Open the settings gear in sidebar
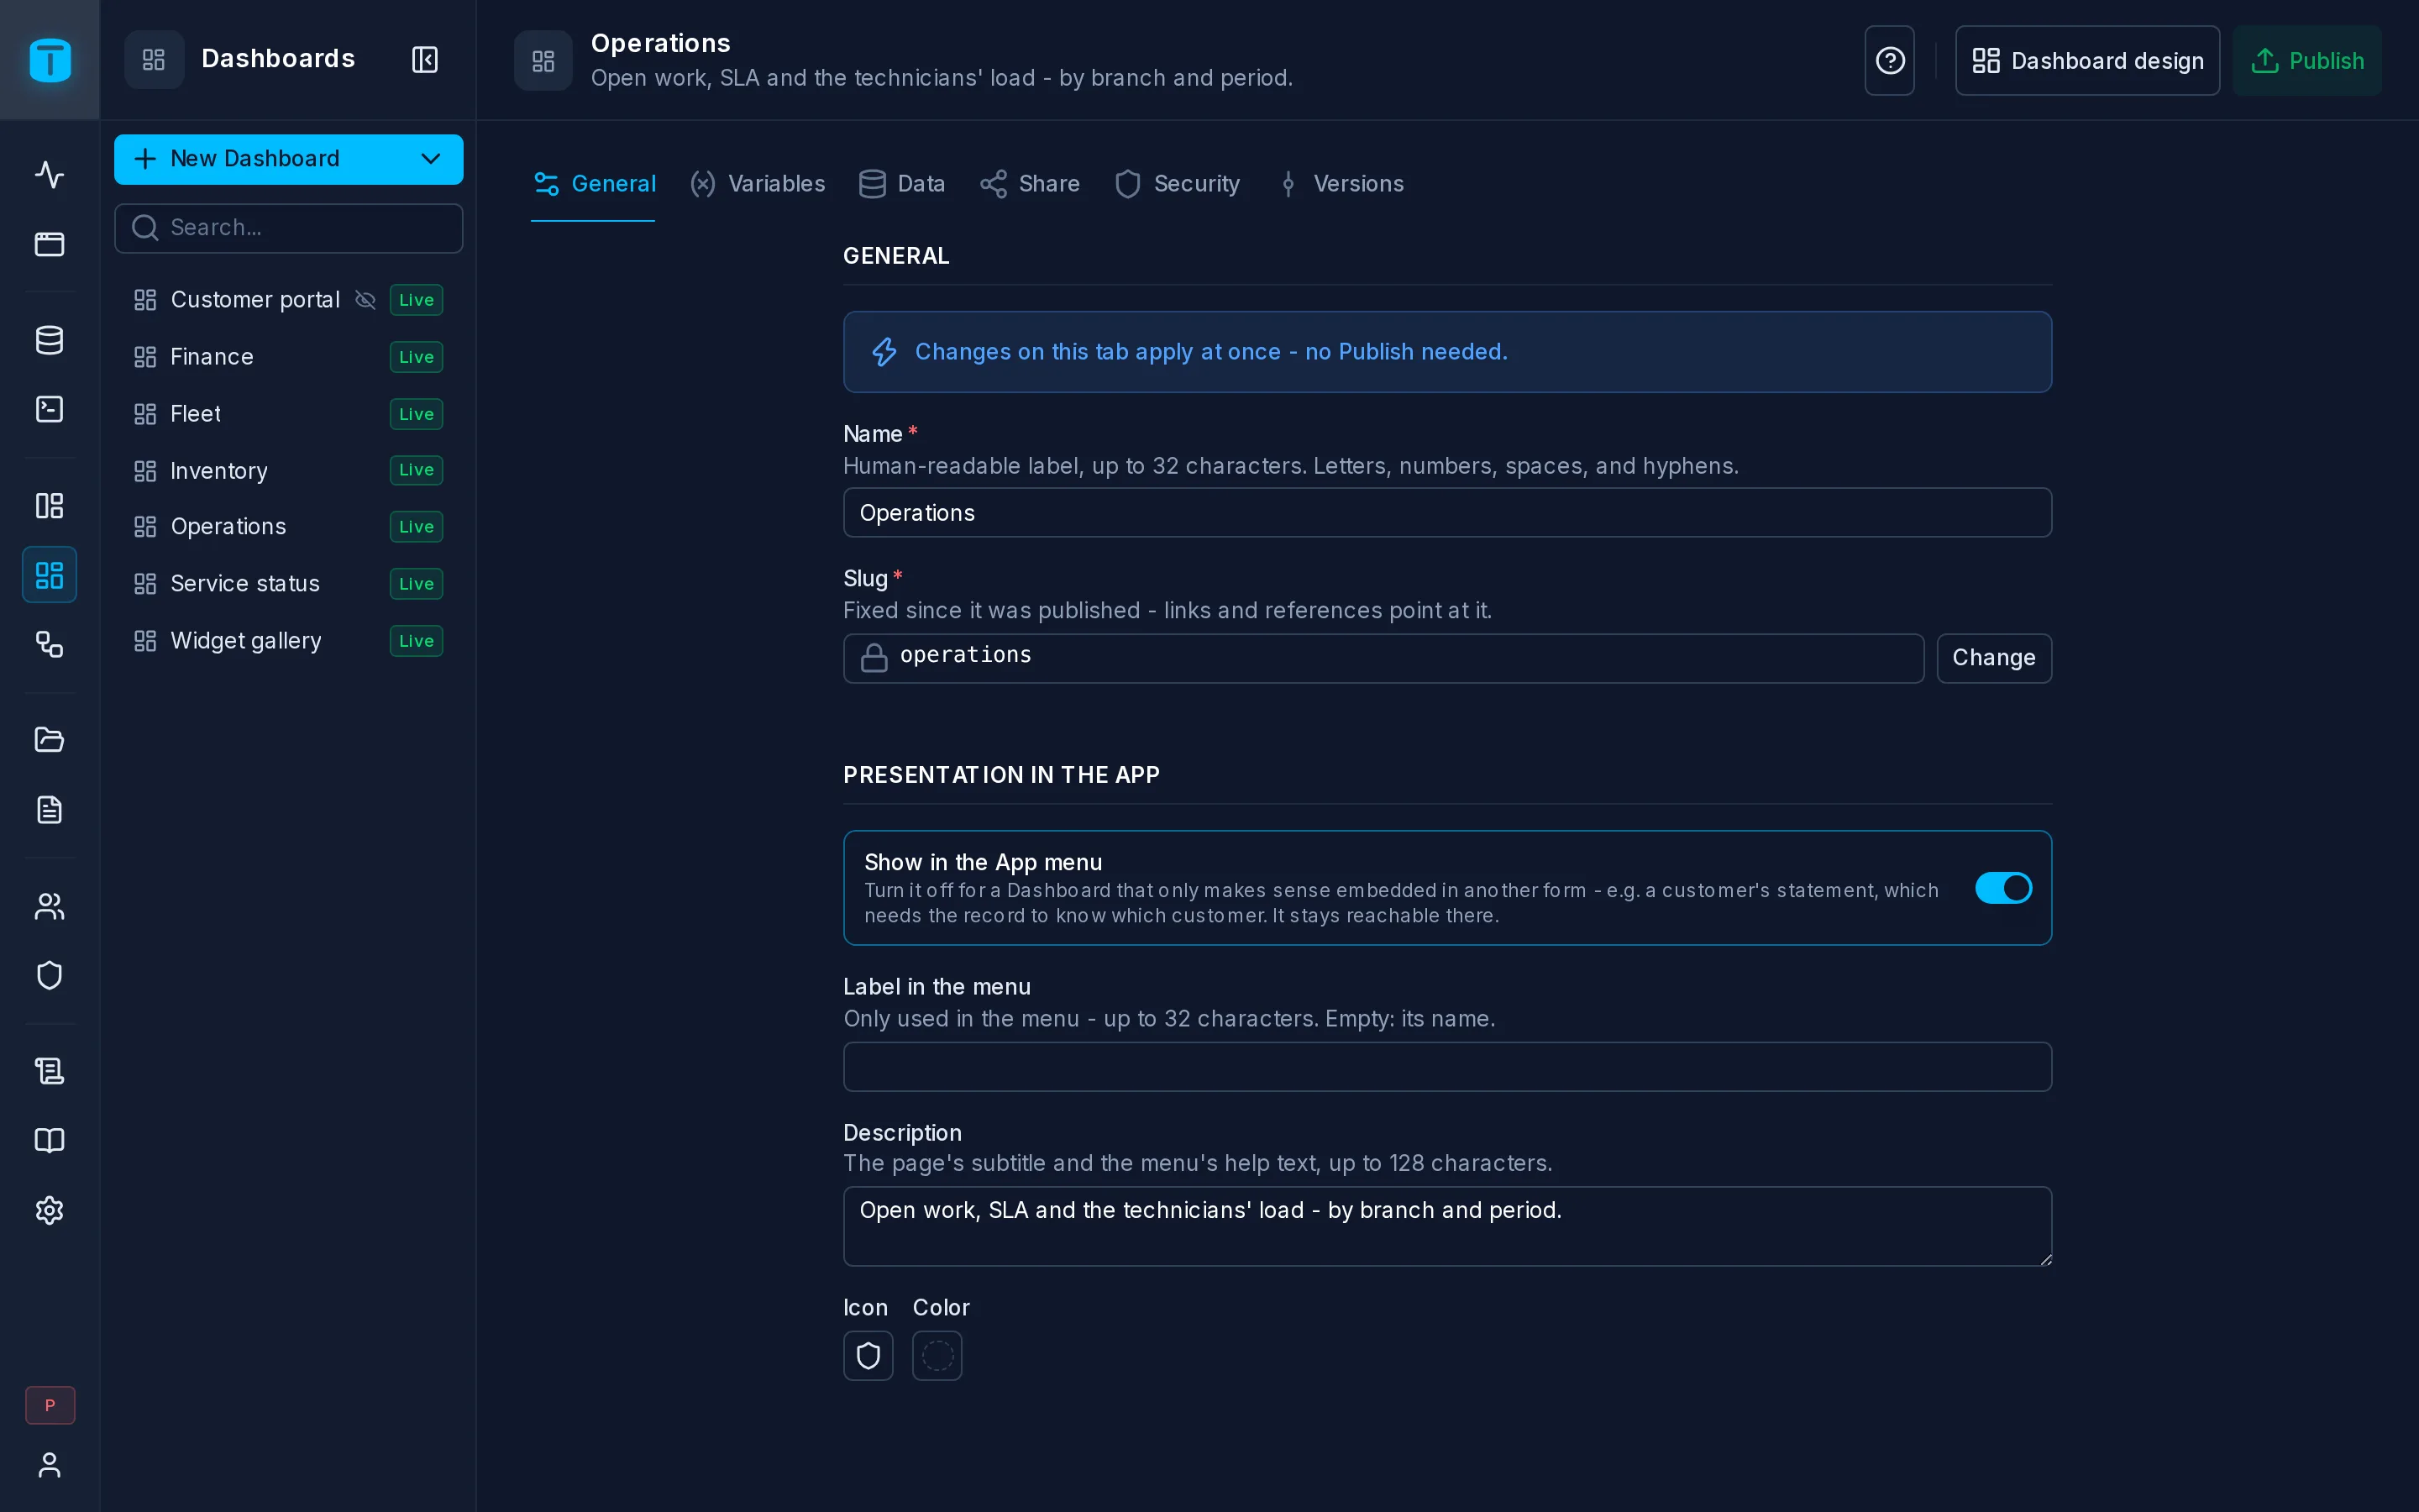Screen dimensions: 2419x1512 pos(49,1210)
